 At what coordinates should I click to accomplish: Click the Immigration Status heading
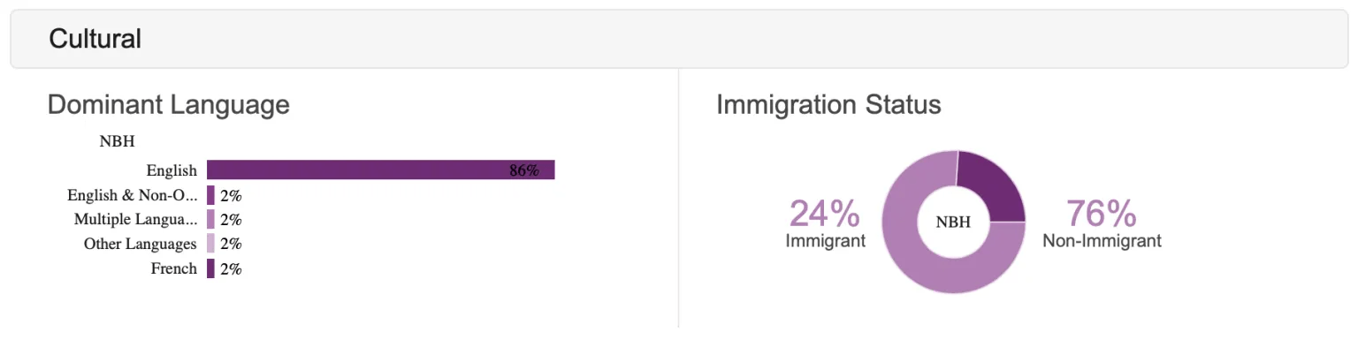(x=828, y=105)
